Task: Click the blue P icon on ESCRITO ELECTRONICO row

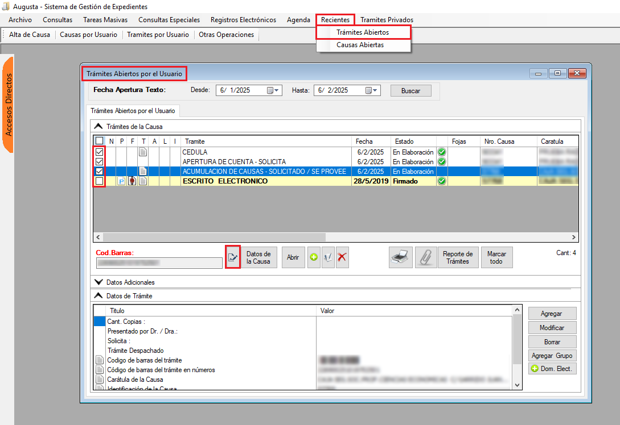Action: (121, 181)
